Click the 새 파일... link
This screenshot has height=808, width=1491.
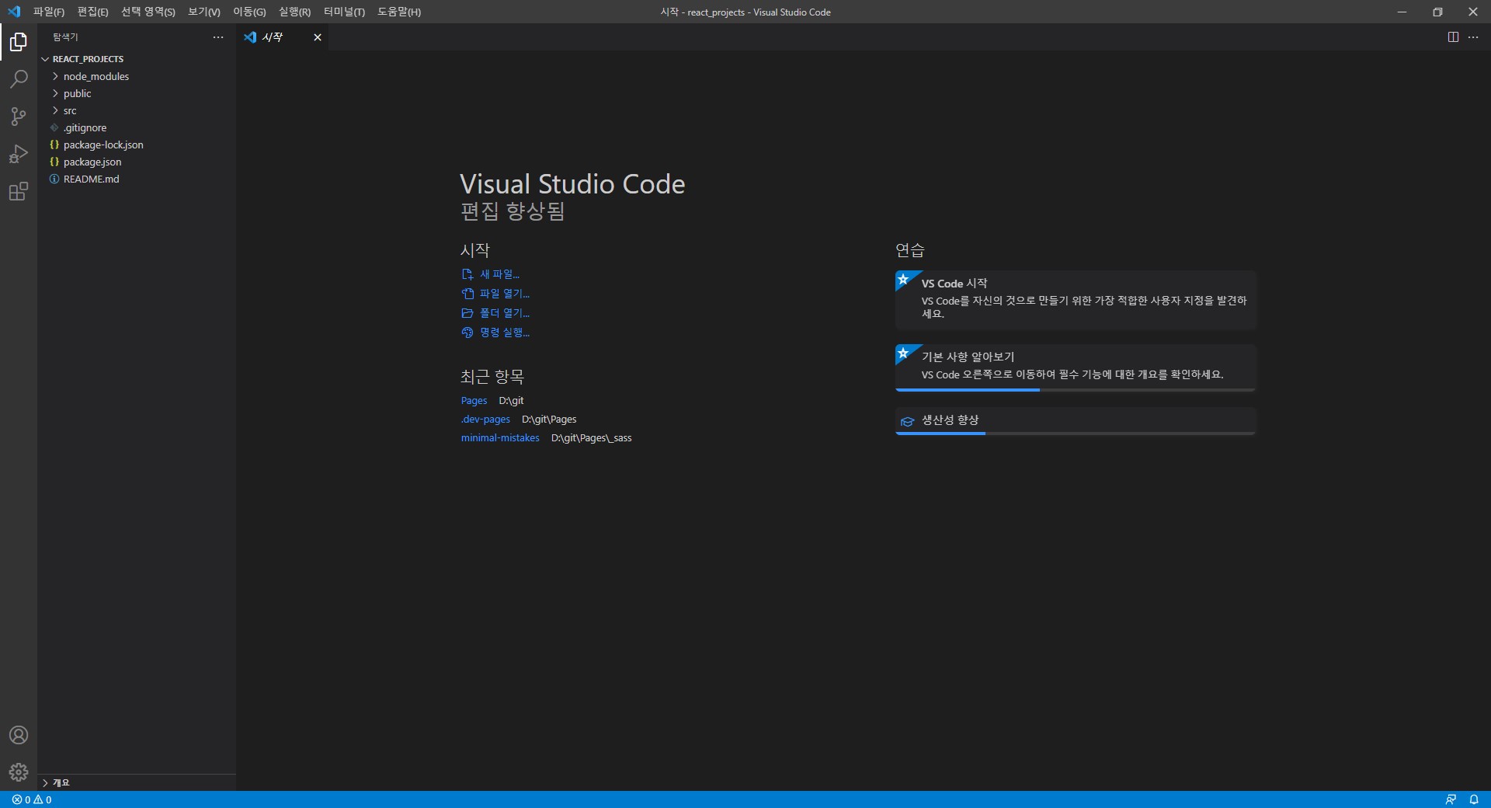pos(491,274)
